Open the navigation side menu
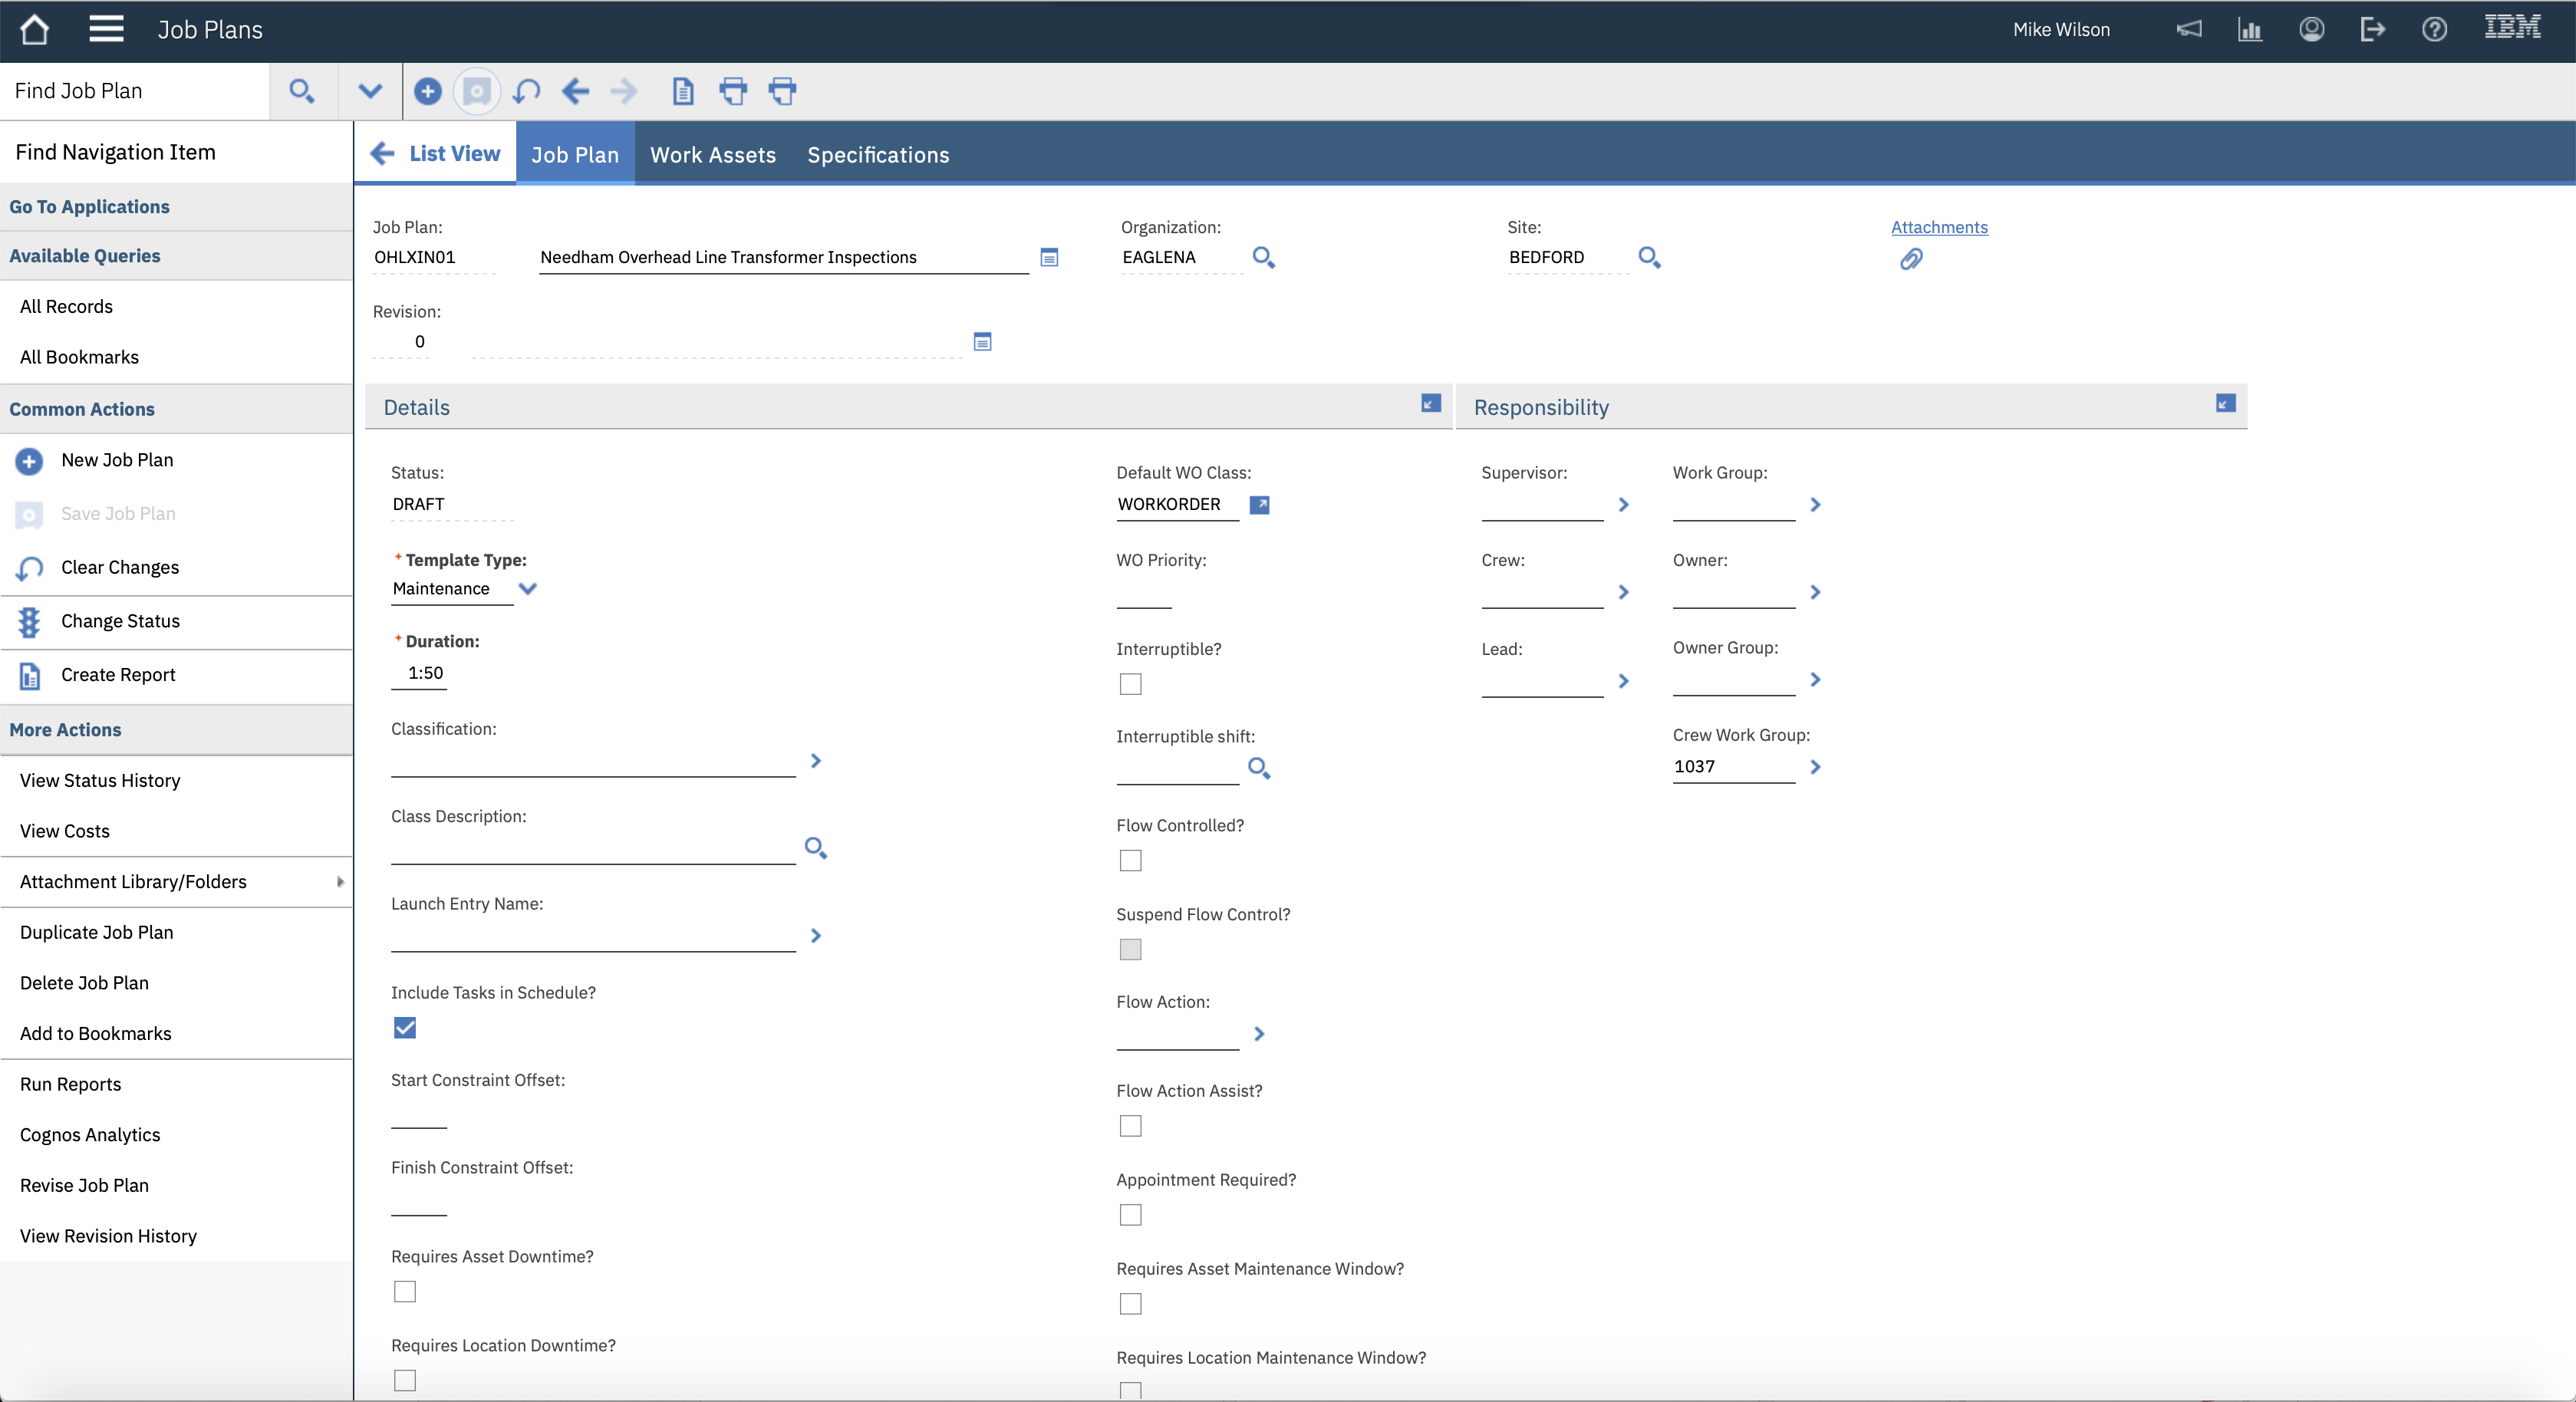 click(x=106, y=29)
